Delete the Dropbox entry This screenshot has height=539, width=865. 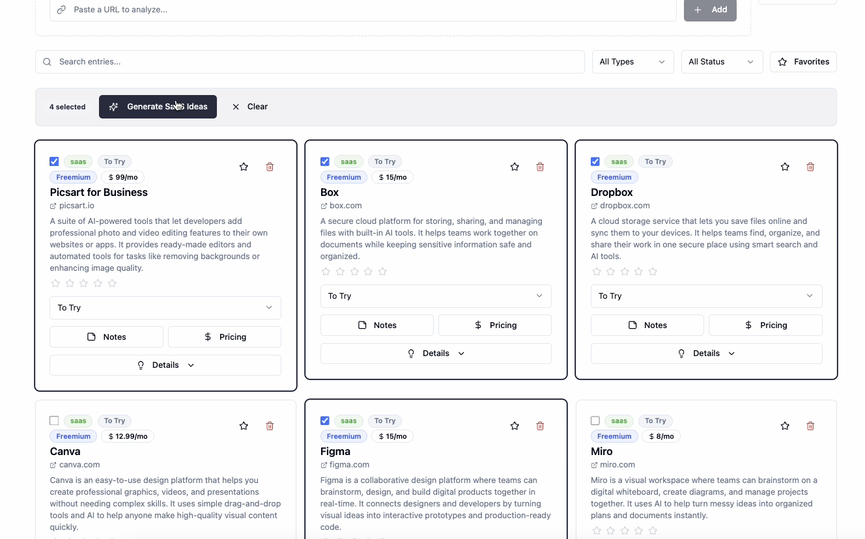click(810, 167)
